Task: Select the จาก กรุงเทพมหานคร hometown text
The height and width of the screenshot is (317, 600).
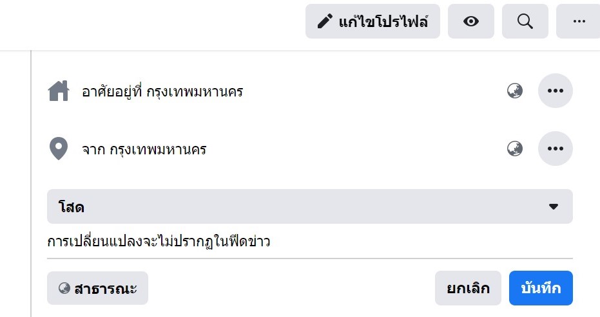Action: 144,149
